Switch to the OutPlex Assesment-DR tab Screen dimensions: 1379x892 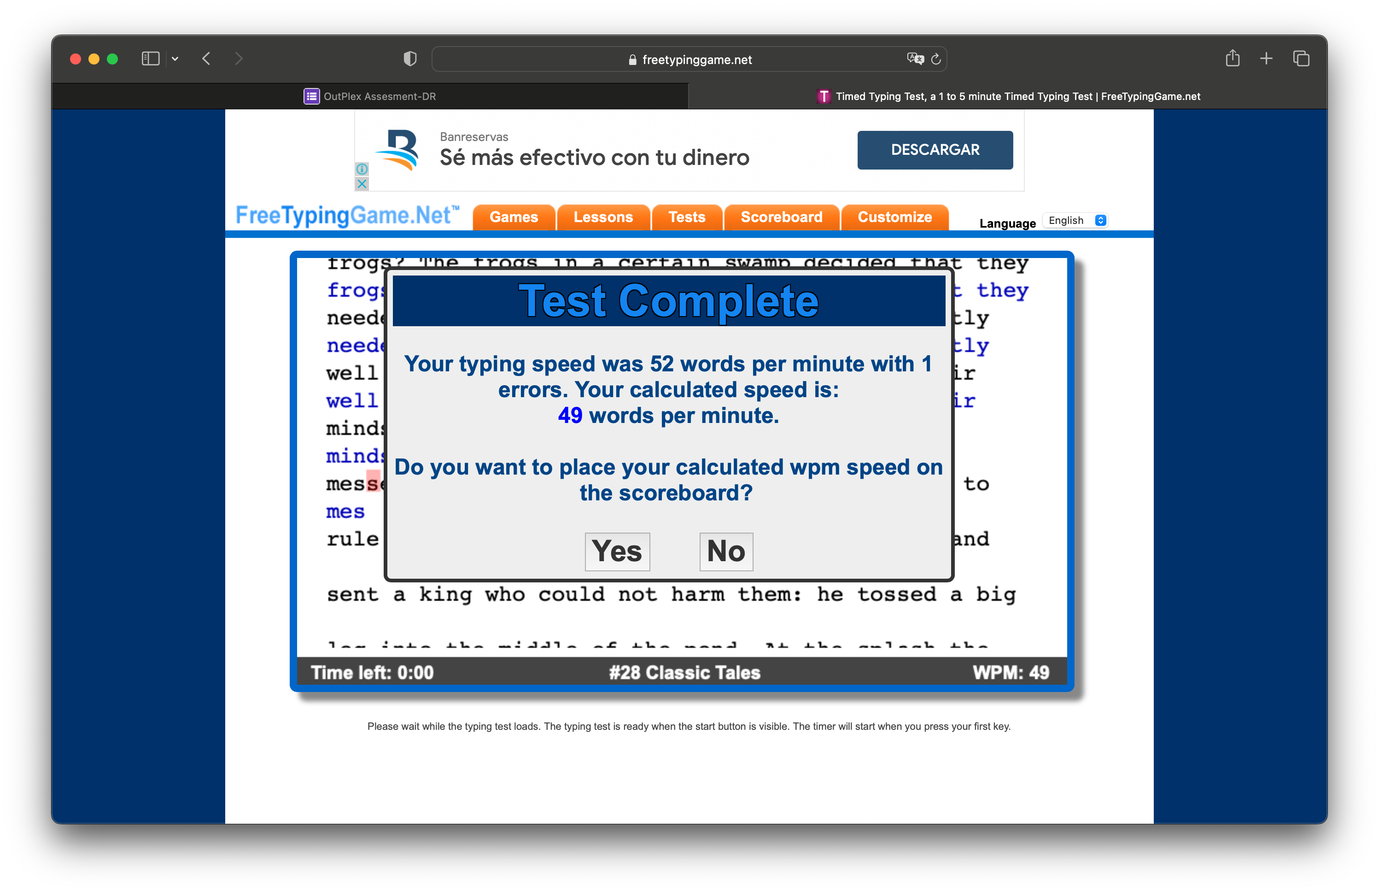[370, 96]
